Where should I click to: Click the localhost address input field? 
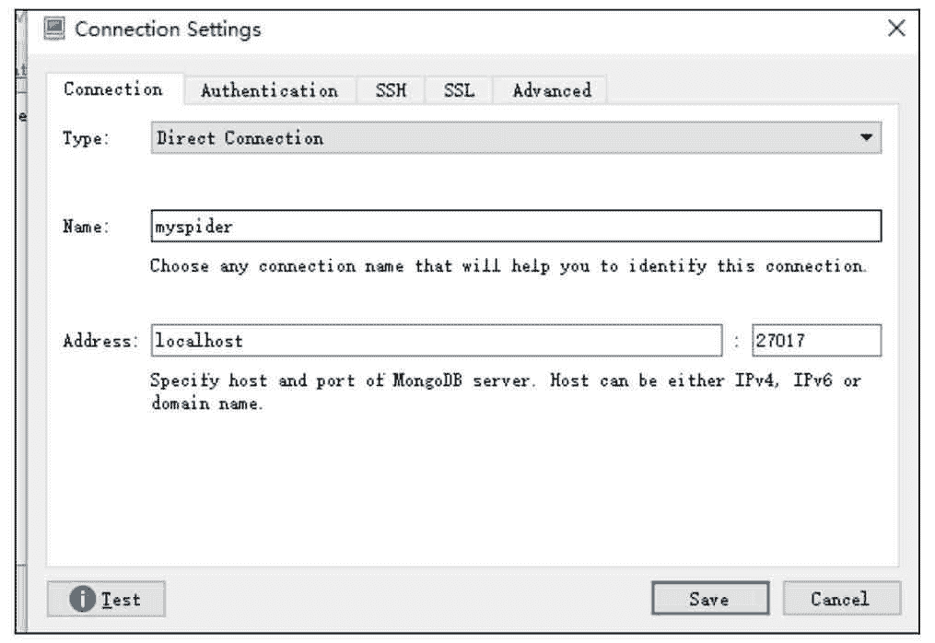click(436, 340)
